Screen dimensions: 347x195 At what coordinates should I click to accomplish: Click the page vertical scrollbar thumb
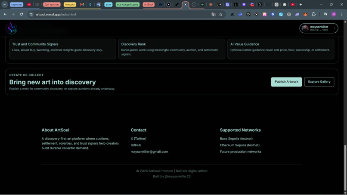click(x=345, y=167)
